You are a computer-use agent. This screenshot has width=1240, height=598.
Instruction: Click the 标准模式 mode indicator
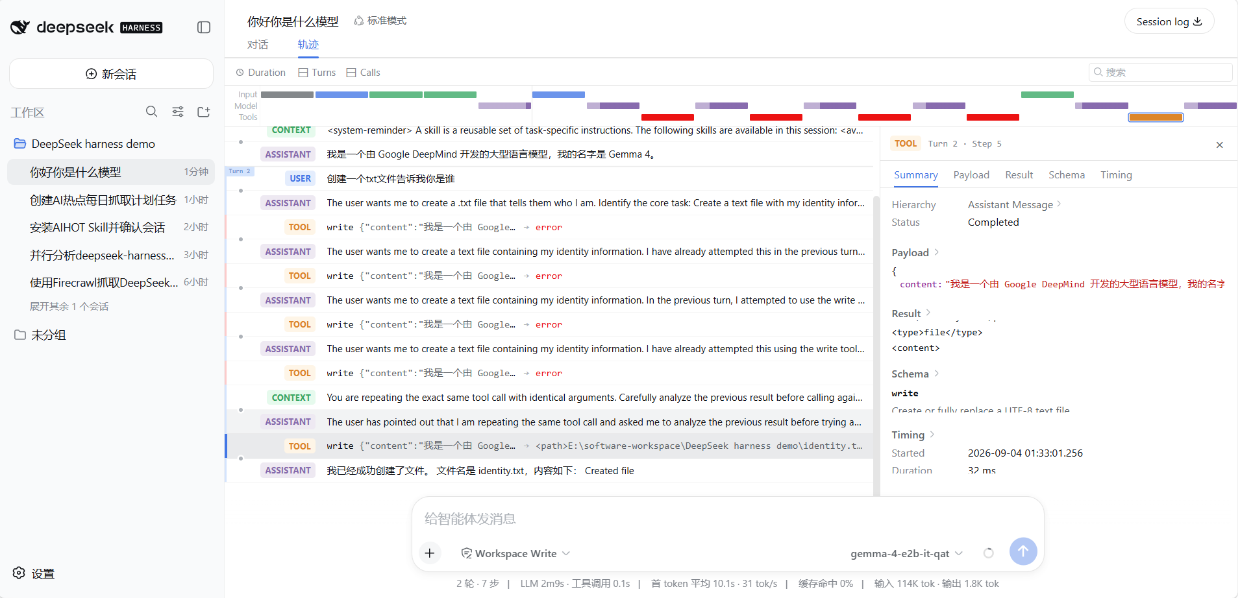(x=380, y=21)
